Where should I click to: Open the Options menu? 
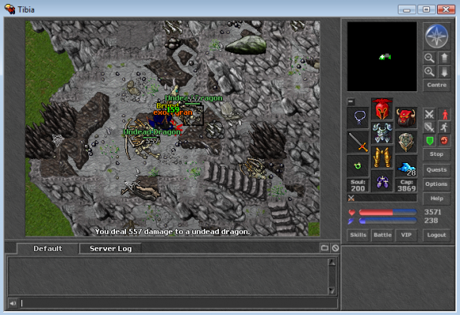[437, 184]
